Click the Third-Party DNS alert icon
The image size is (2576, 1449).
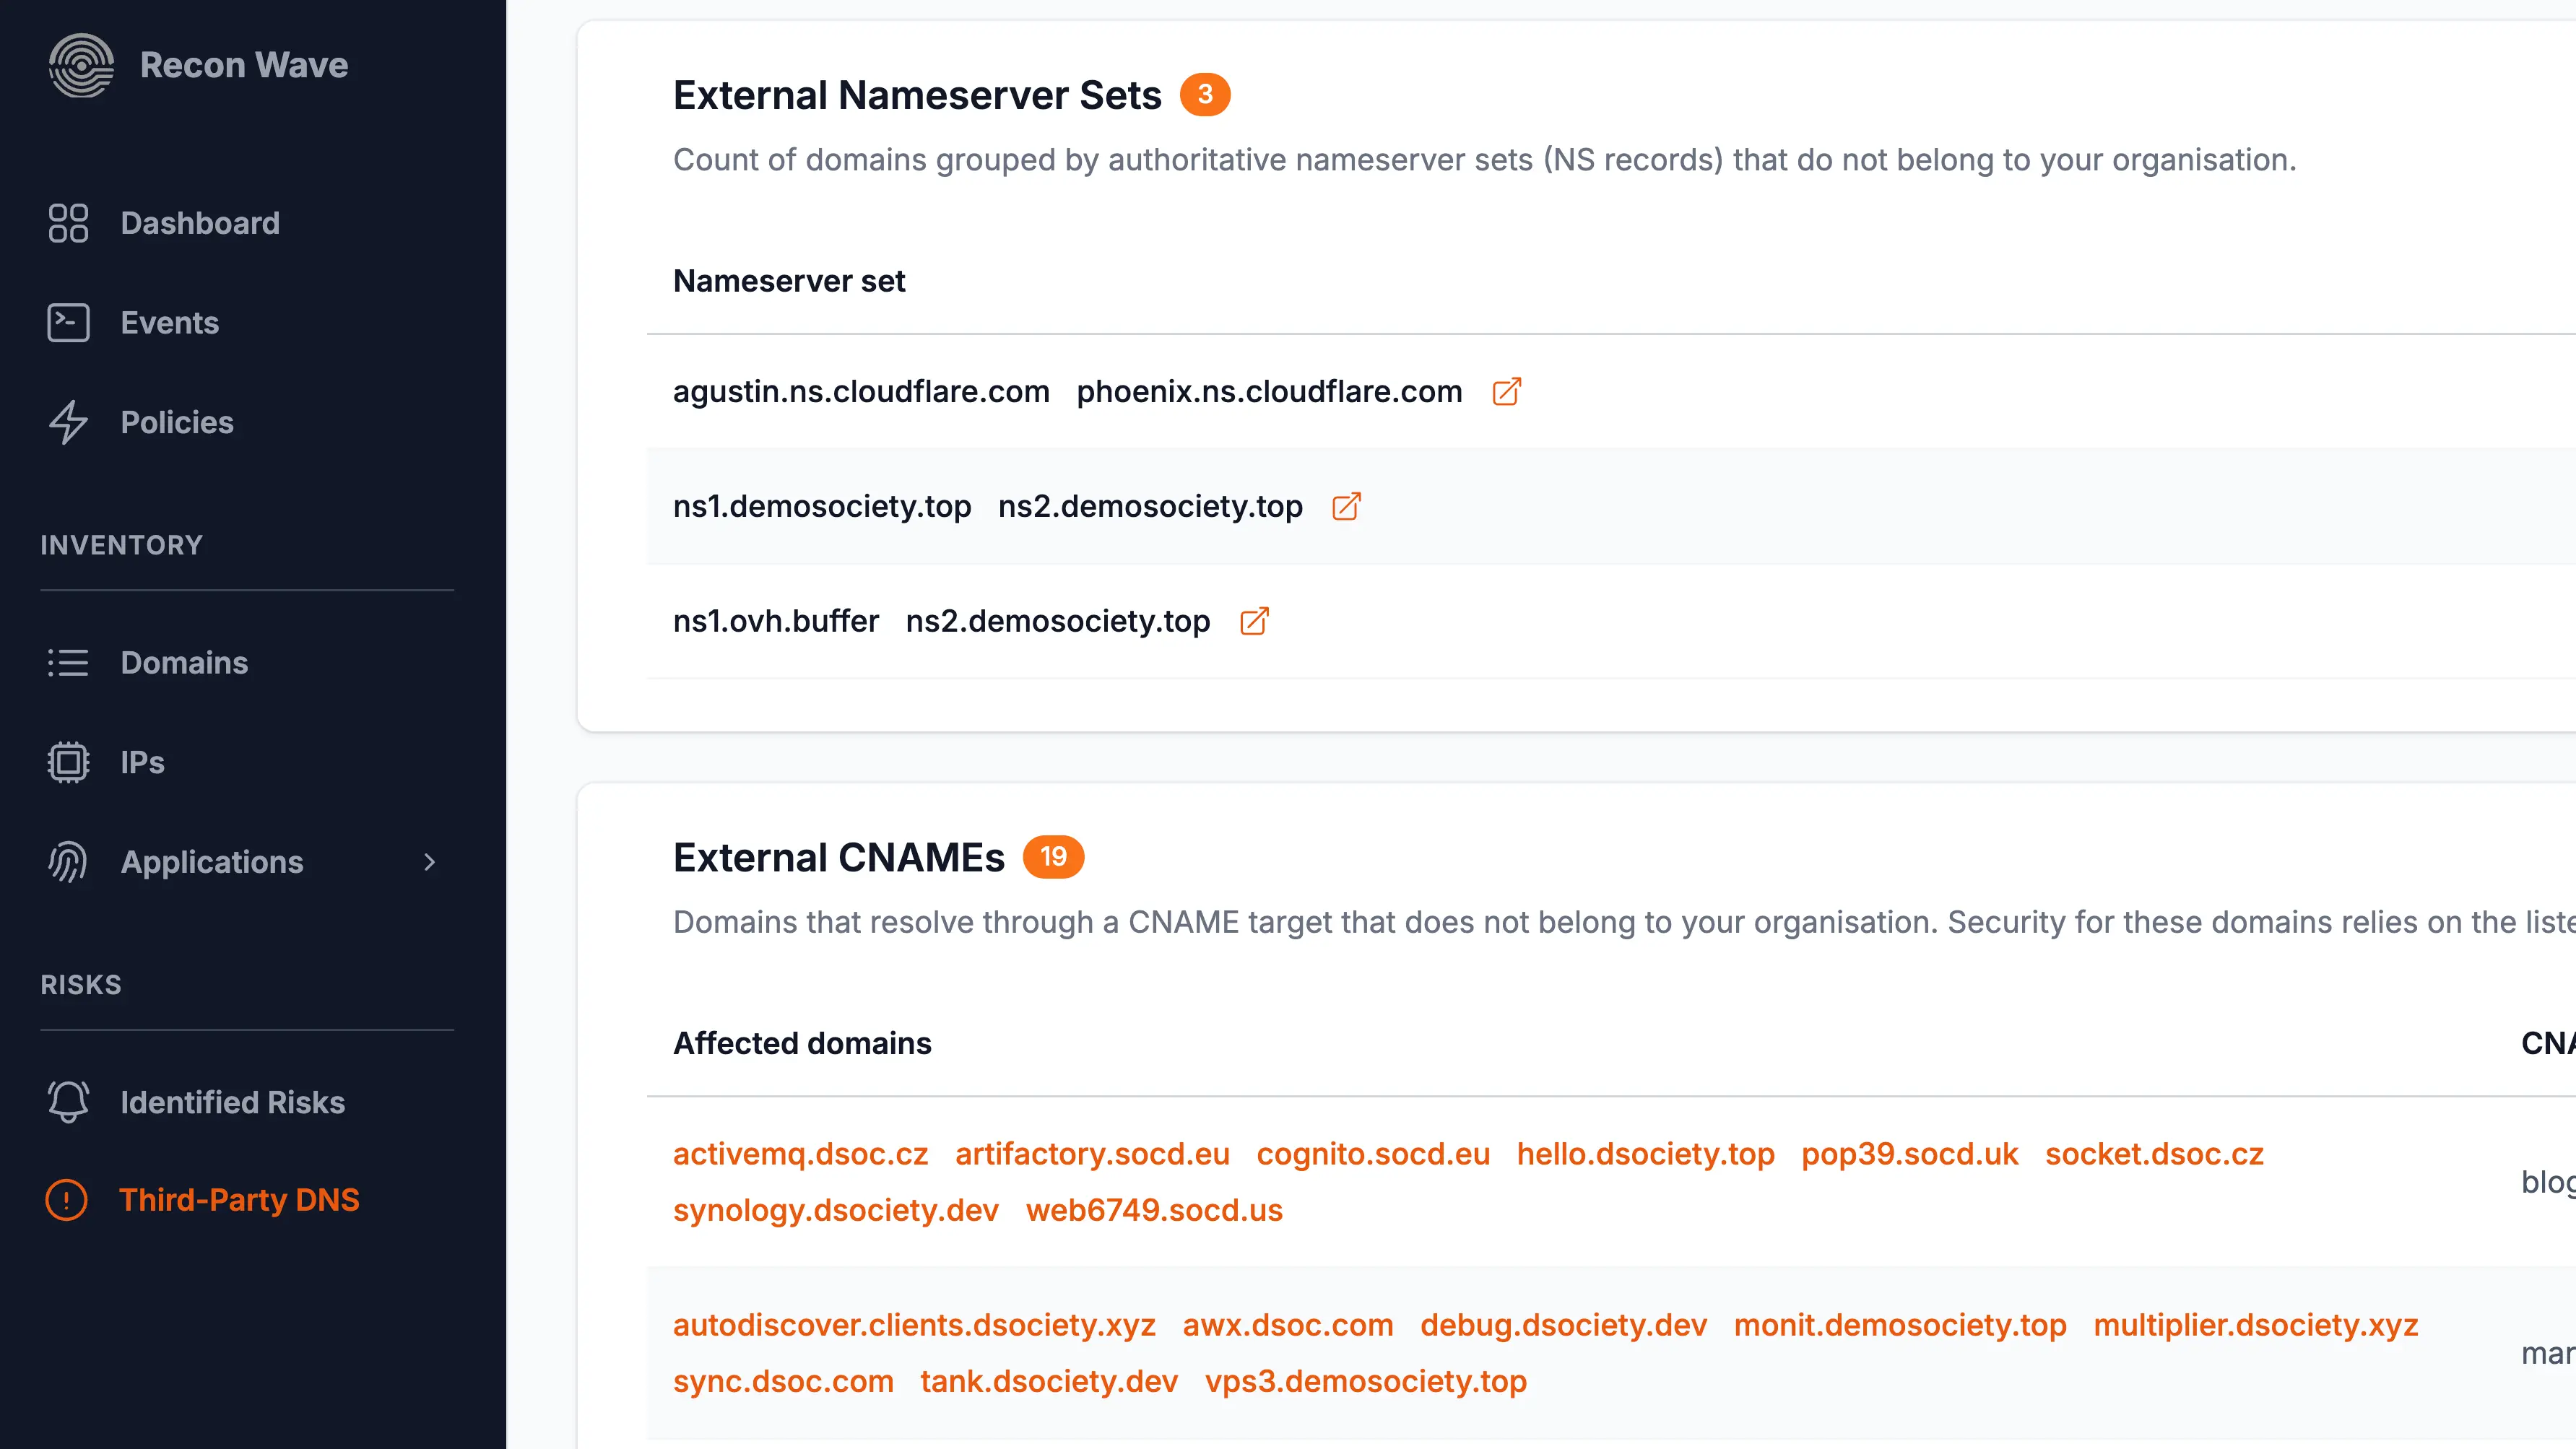67,1200
